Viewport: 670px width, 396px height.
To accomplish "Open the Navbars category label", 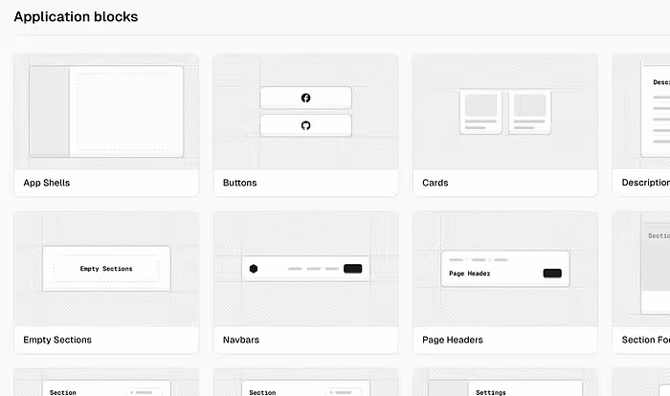I will pyautogui.click(x=241, y=340).
